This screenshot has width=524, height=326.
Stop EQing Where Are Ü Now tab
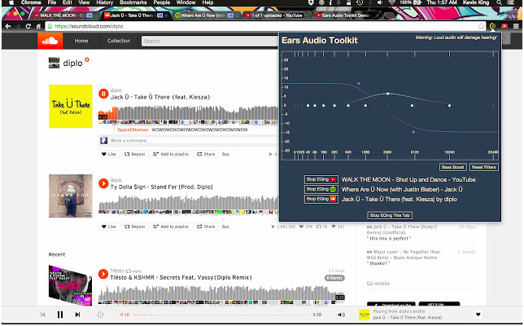pyautogui.click(x=321, y=189)
